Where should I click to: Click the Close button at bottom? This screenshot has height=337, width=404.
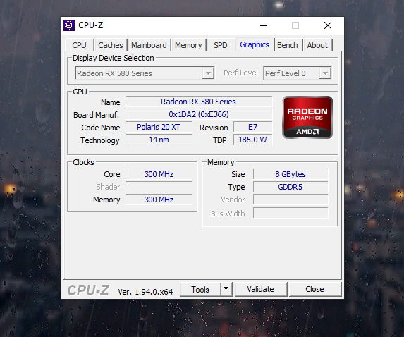[314, 289]
